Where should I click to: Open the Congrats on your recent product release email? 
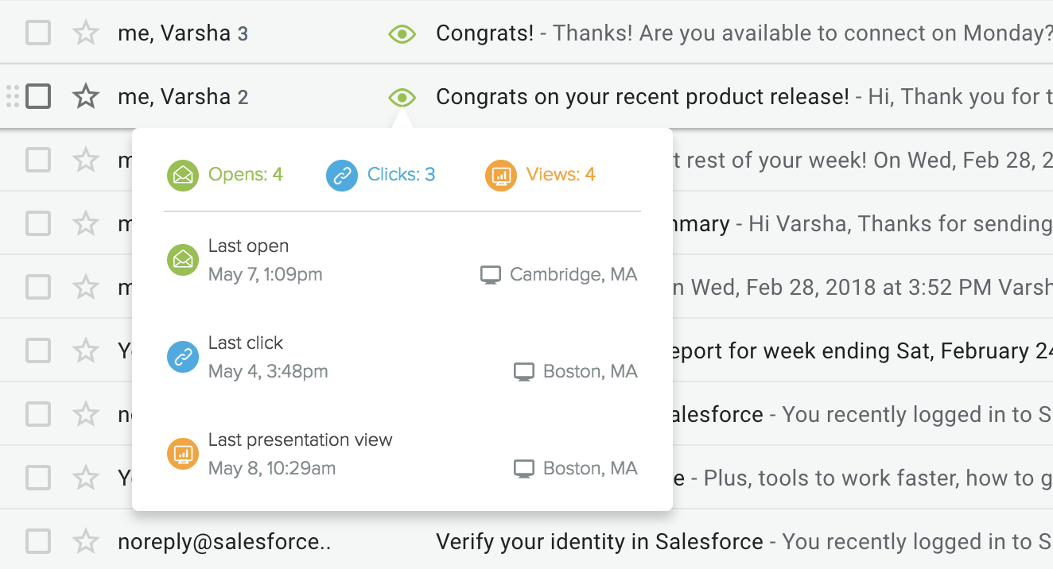tap(643, 97)
